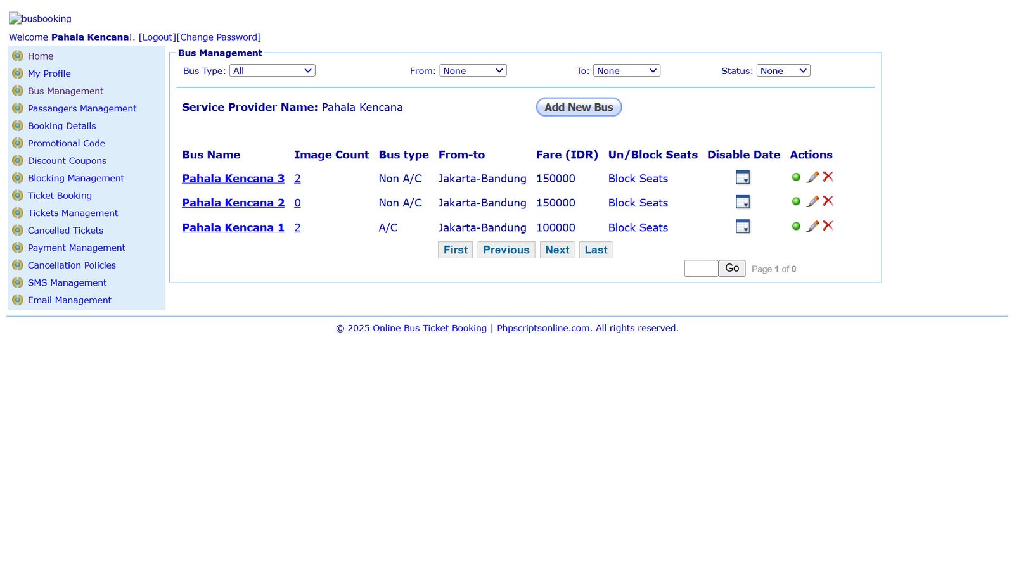Click the calendar icon for Pahala Kencana 2
Image resolution: width=1014 pixels, height=570 pixels.
pyautogui.click(x=743, y=202)
